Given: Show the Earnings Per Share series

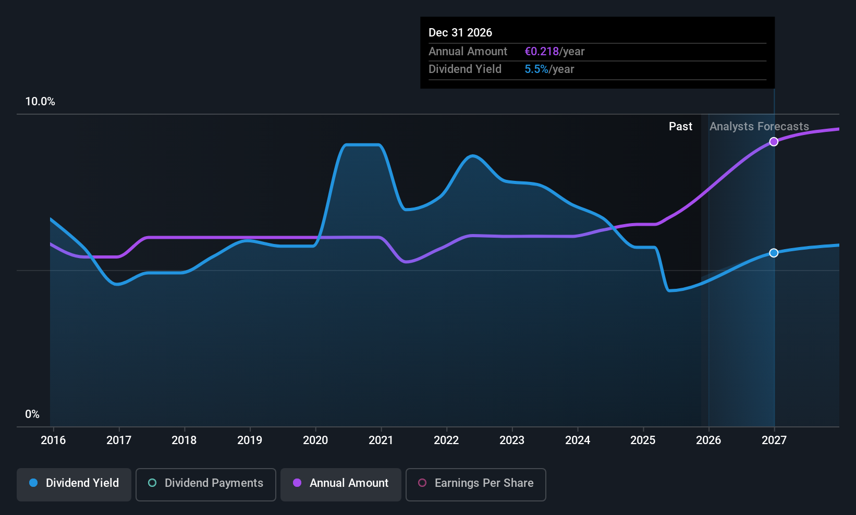Looking at the screenshot, I should 475,483.
